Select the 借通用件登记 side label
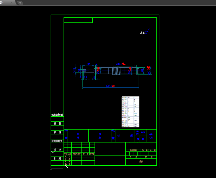The height and width of the screenshot is (178, 216). pos(57,115)
